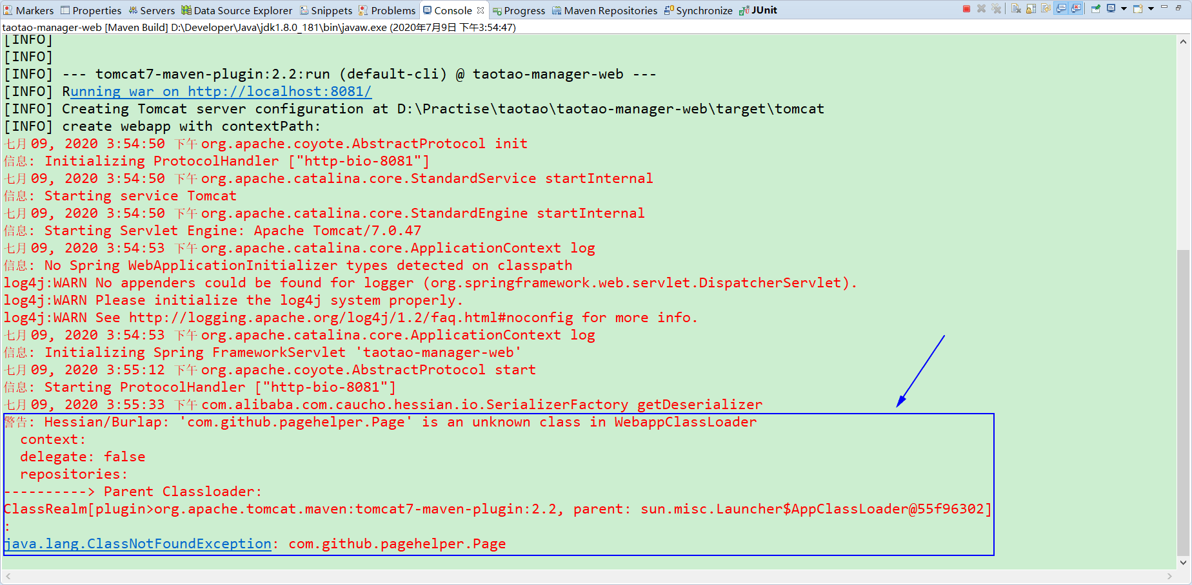This screenshot has height=585, width=1192.
Task: Click the horizontal scrollbar left arrow
Action: (8, 576)
